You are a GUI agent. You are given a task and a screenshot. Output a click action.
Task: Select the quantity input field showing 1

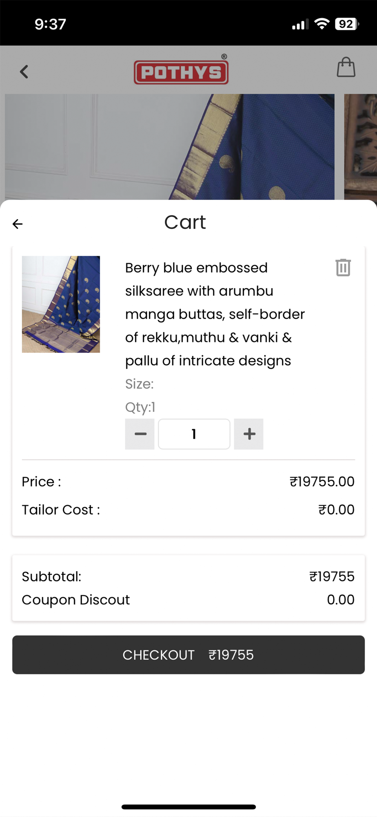[194, 434]
